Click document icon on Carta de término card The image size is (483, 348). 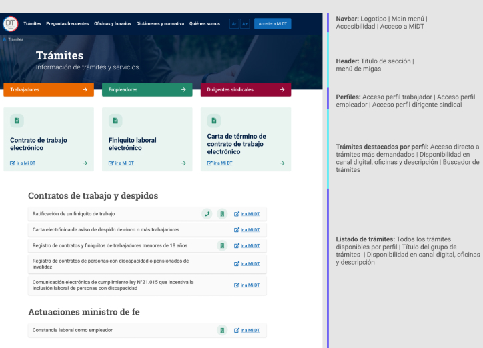point(214,121)
